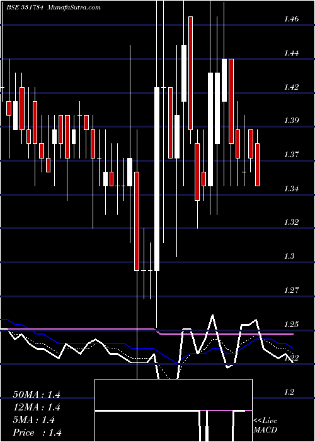Open the MunafaSutra.com watermark link text

click(x=74, y=8)
